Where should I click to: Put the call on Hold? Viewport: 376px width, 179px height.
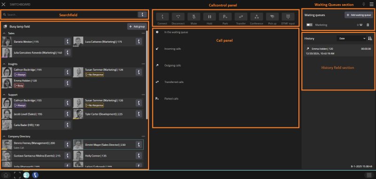click(210, 17)
